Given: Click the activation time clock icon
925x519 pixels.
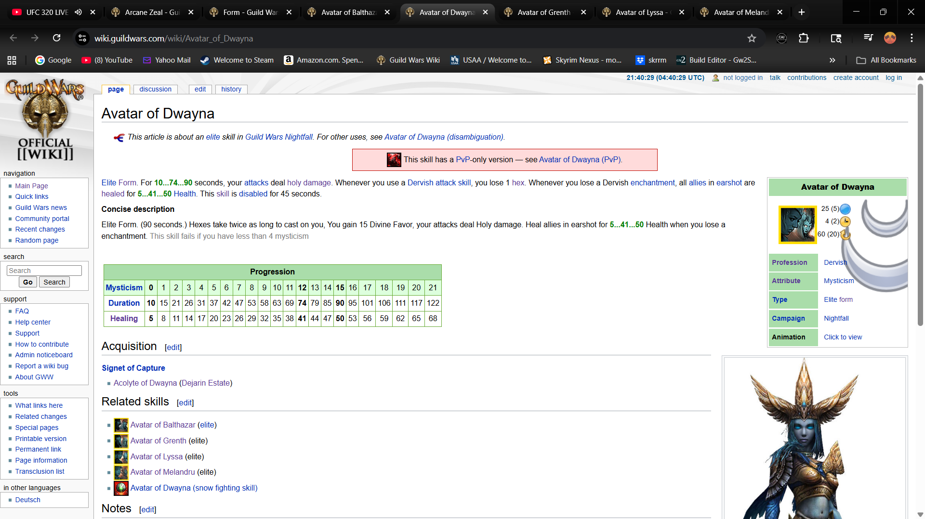Looking at the screenshot, I should pyautogui.click(x=846, y=221).
